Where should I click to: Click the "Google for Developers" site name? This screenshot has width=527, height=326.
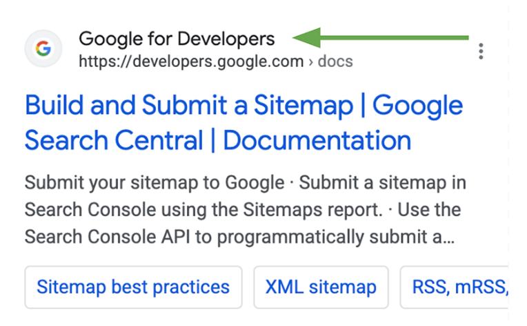(177, 39)
